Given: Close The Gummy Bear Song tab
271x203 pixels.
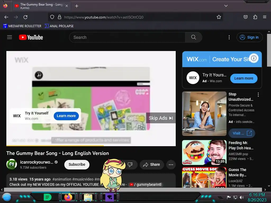Looking at the screenshot, I should click(67, 6).
